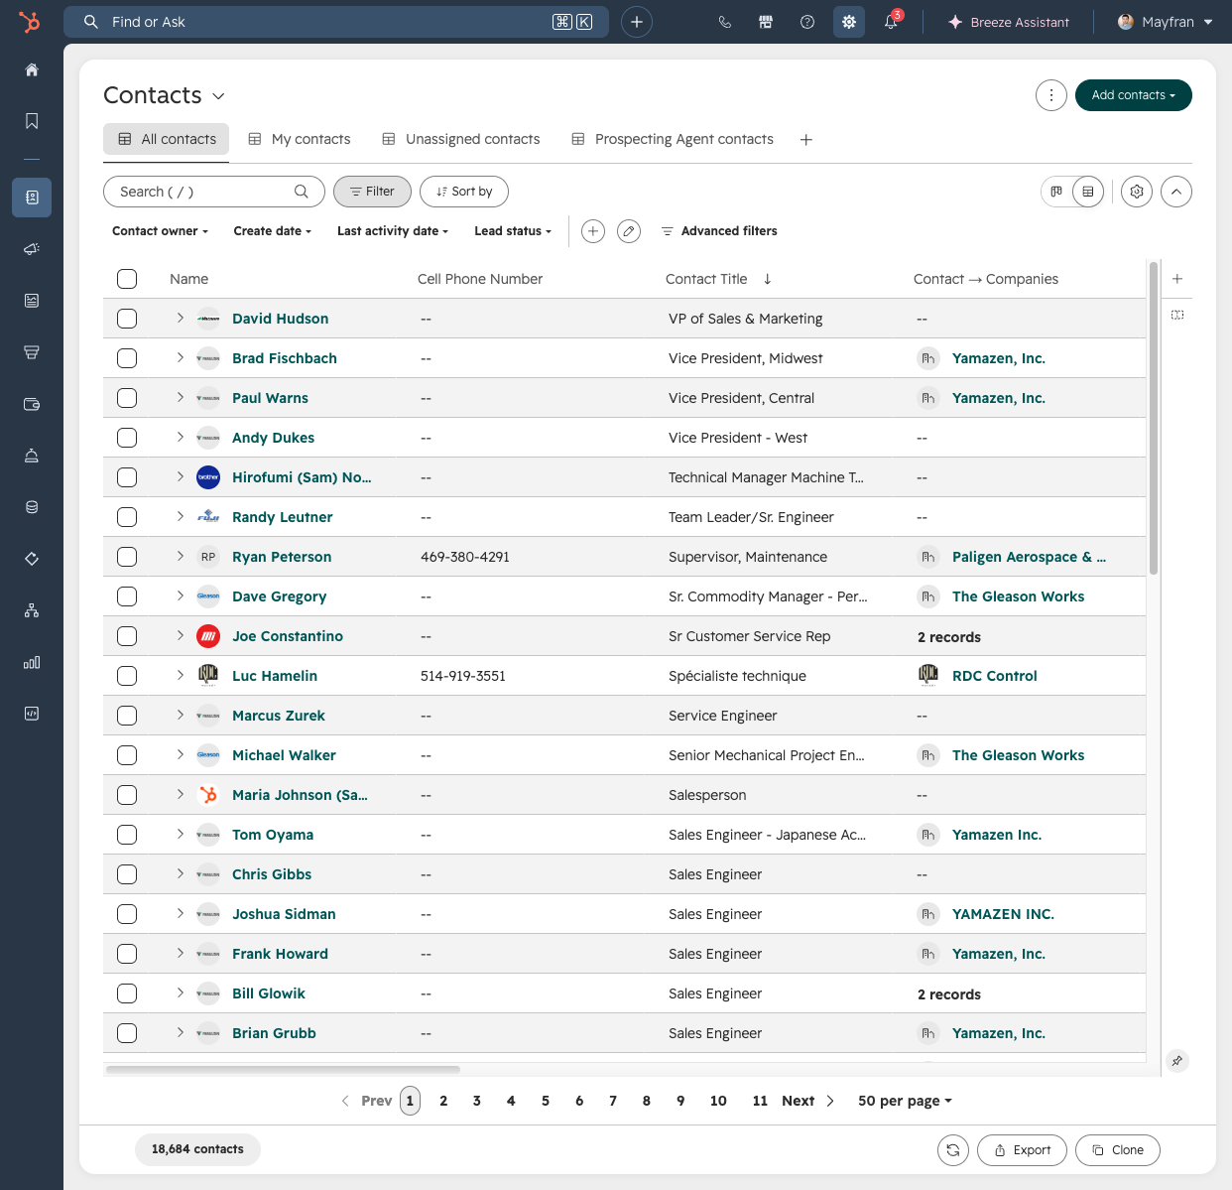Open the Settings gear in top bar
The height and width of the screenshot is (1190, 1232).
pyautogui.click(x=849, y=22)
